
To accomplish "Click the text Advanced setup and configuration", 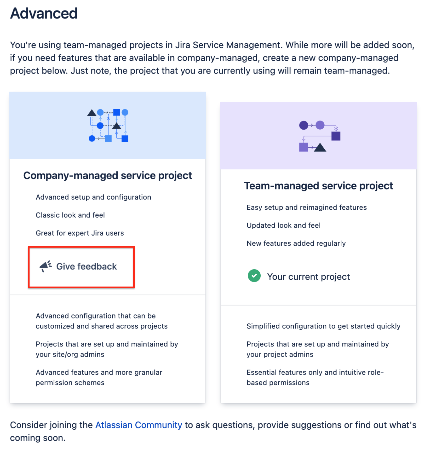I will tap(93, 197).
